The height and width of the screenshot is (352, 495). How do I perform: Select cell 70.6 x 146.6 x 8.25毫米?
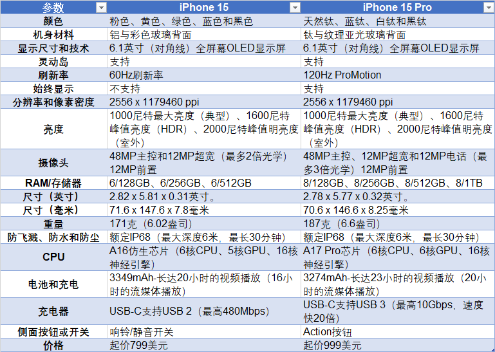click(398, 210)
